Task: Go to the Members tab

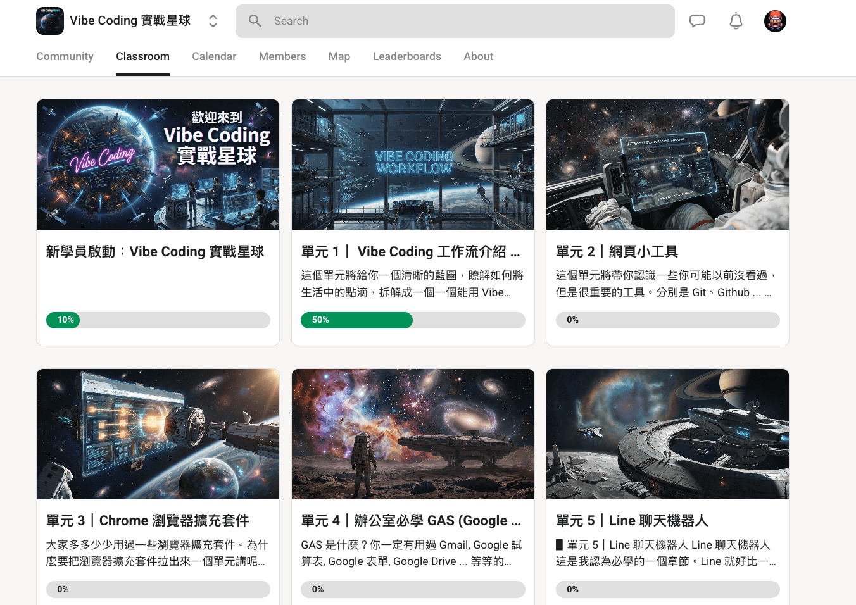Action: coord(282,56)
